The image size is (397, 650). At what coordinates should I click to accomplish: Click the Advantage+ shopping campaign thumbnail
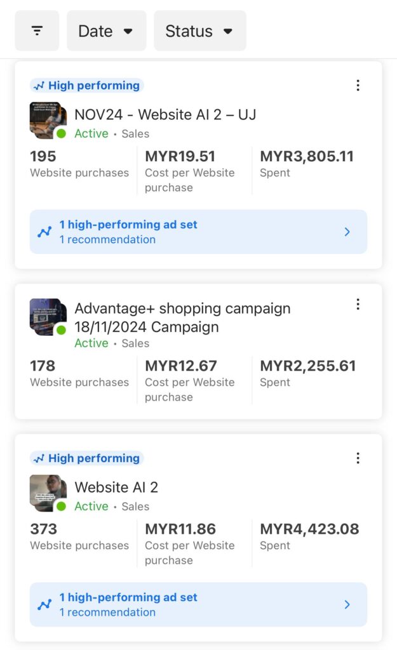point(48,317)
